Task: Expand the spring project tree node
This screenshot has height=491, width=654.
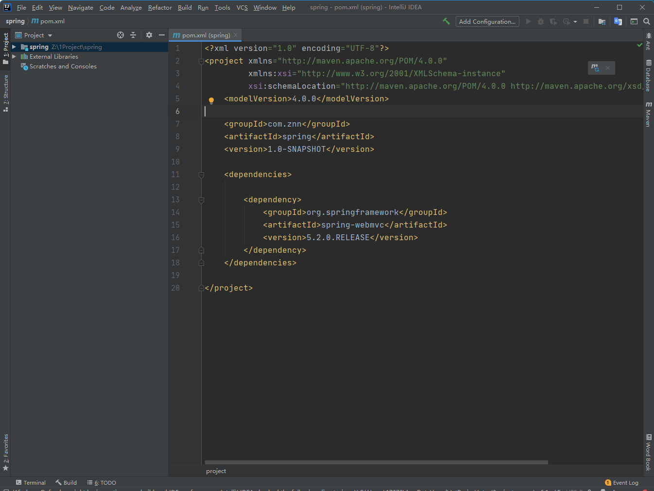Action: 14,47
